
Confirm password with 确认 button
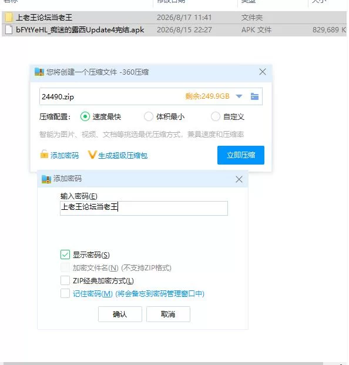[x=120, y=314]
